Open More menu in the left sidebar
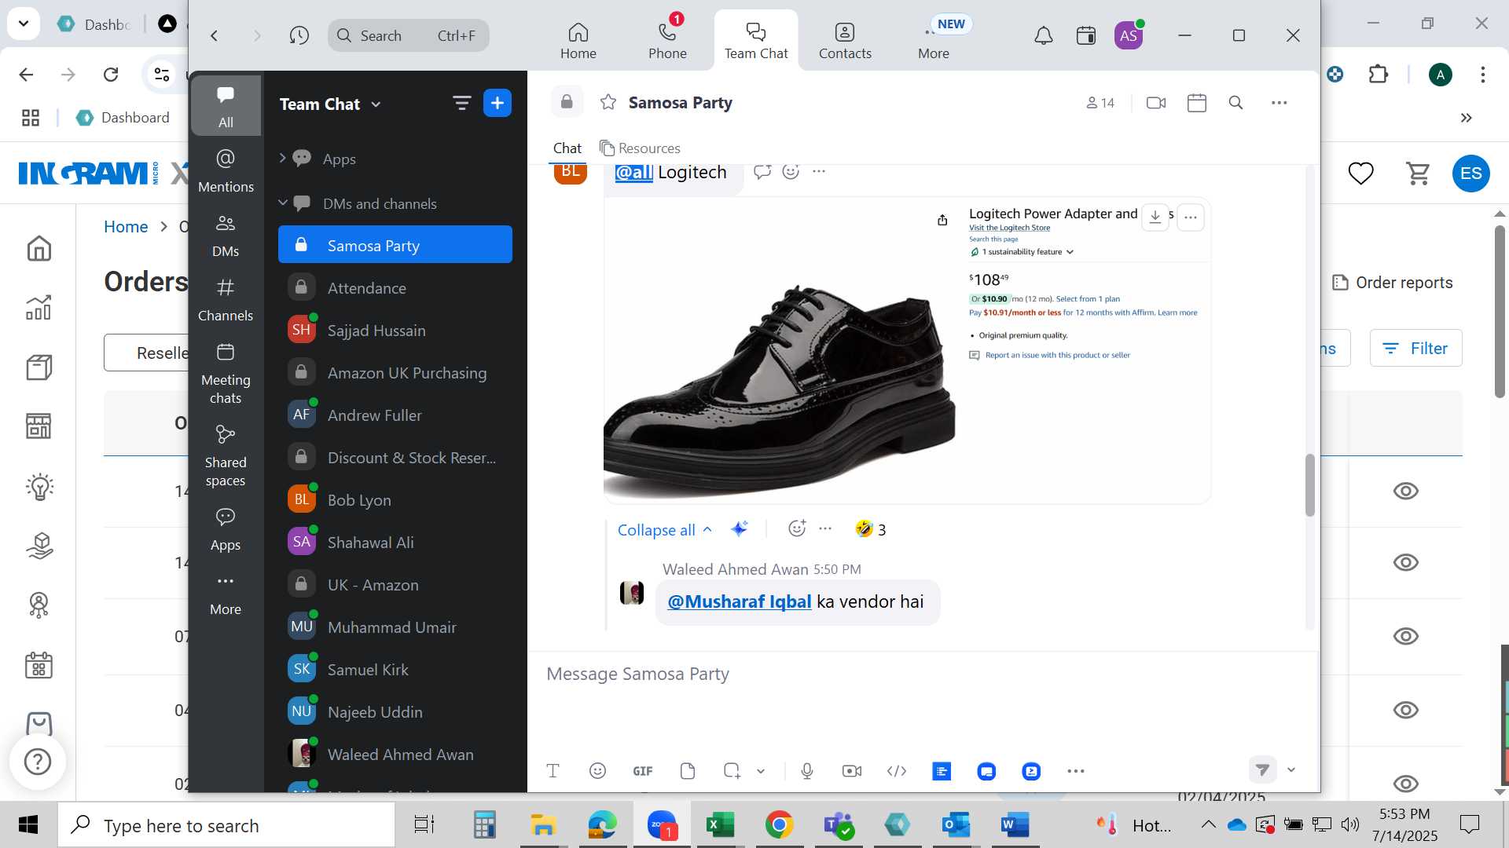The height and width of the screenshot is (848, 1509). coord(226,594)
